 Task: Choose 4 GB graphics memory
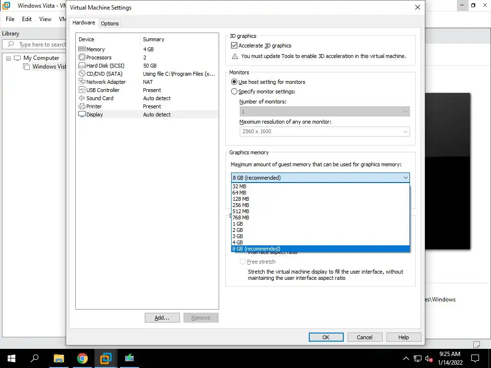pyautogui.click(x=320, y=242)
